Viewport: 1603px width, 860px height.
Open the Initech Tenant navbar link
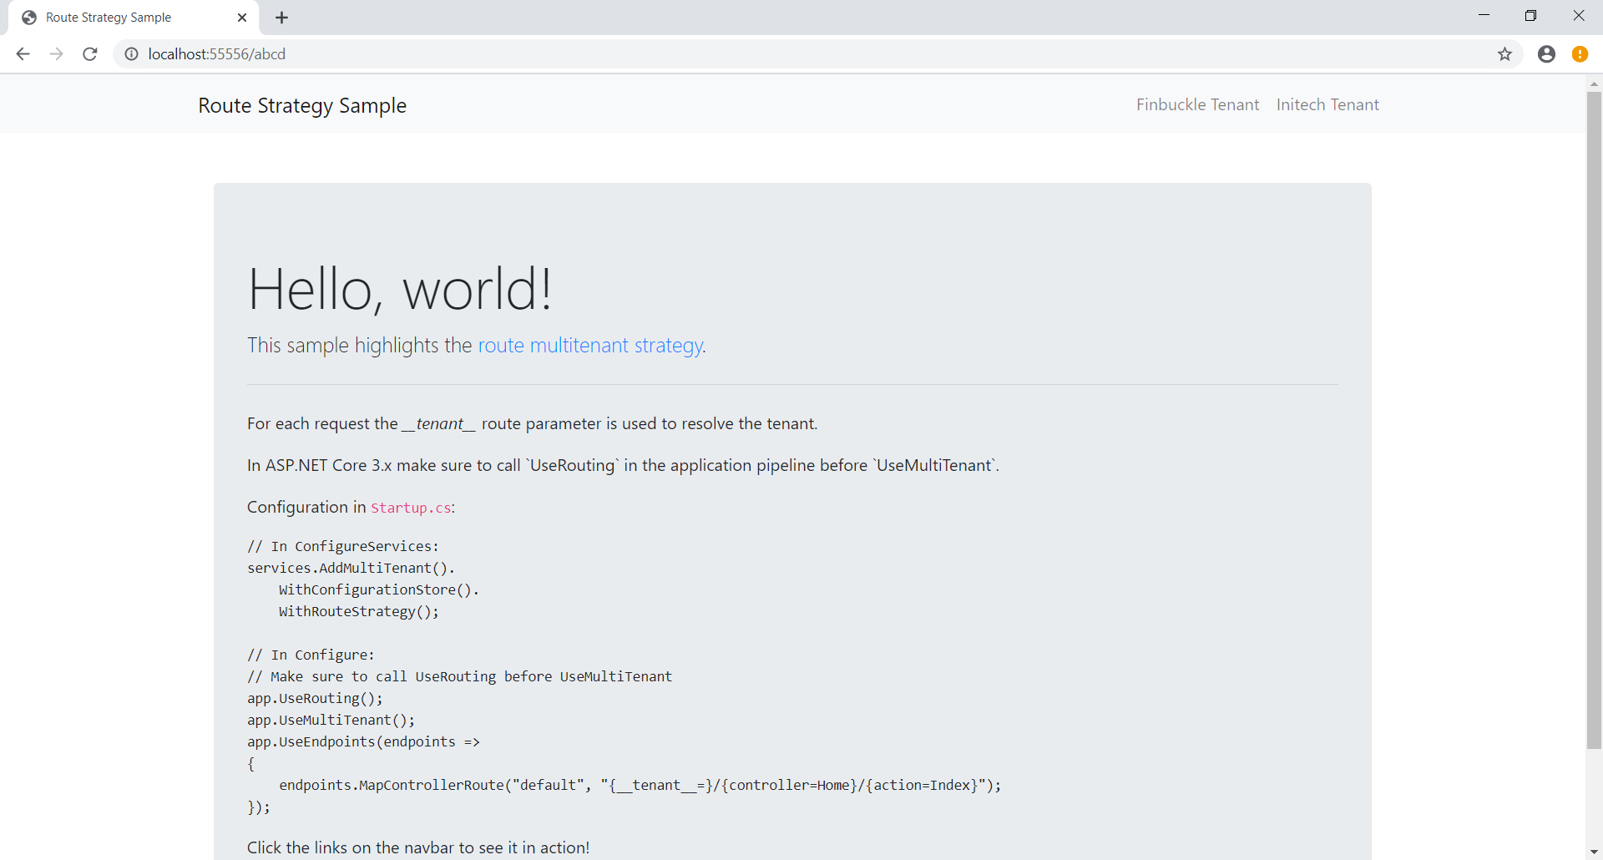click(1327, 104)
